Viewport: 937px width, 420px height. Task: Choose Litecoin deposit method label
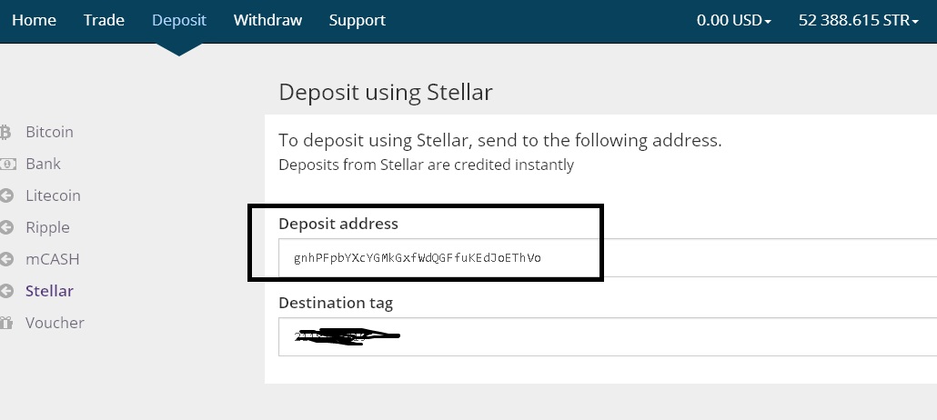click(x=53, y=196)
